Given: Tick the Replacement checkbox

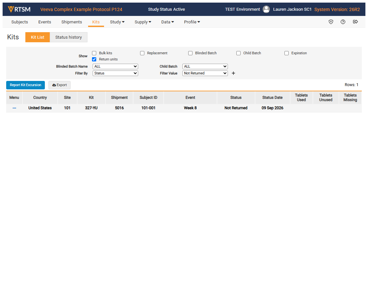Looking at the screenshot, I should (142, 53).
